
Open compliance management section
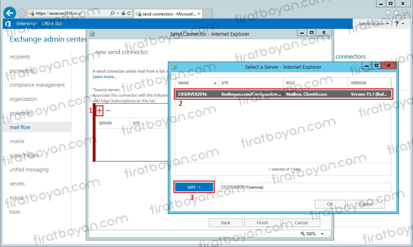pos(37,85)
